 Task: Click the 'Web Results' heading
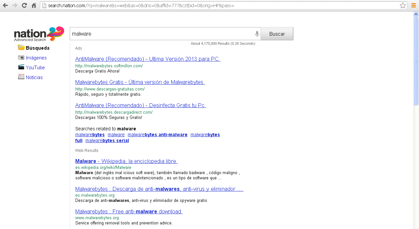(x=87, y=151)
